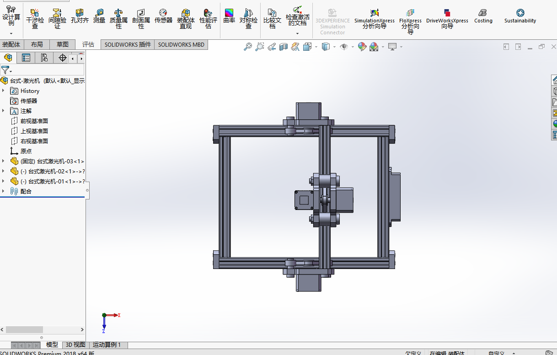This screenshot has height=355, width=557.
Task: Expand the 台式激光机-03 component
Action: [3, 161]
